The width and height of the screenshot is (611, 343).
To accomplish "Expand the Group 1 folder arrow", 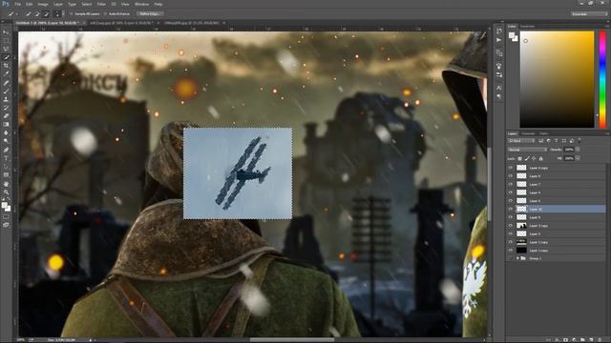I will coord(517,258).
